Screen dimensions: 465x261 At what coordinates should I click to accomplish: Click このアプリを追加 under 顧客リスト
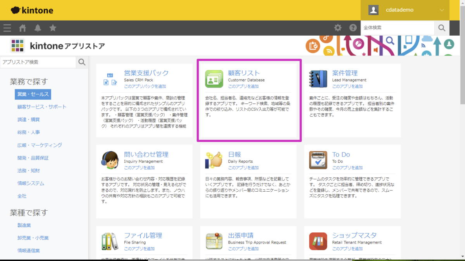coord(243,86)
